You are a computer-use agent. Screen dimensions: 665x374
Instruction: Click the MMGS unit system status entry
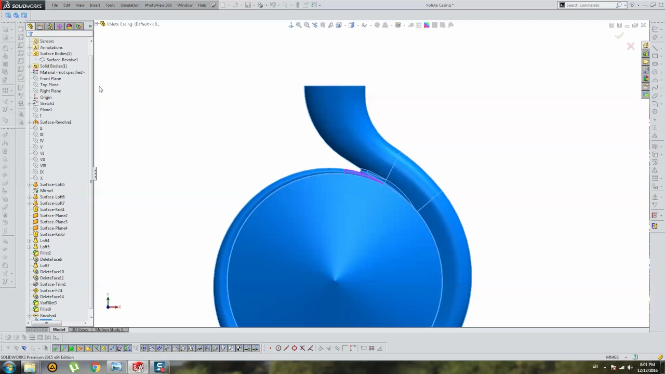612,357
